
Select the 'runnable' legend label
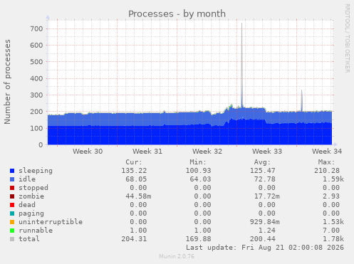(x=36, y=231)
